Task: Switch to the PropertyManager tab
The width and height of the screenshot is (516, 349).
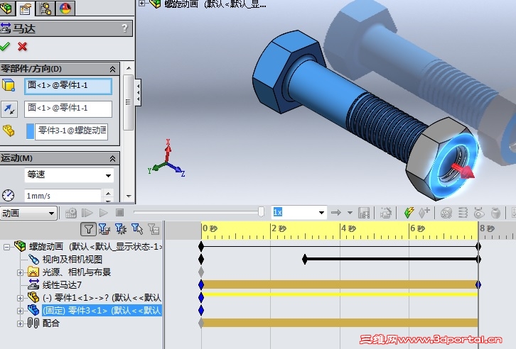Action: [26, 9]
